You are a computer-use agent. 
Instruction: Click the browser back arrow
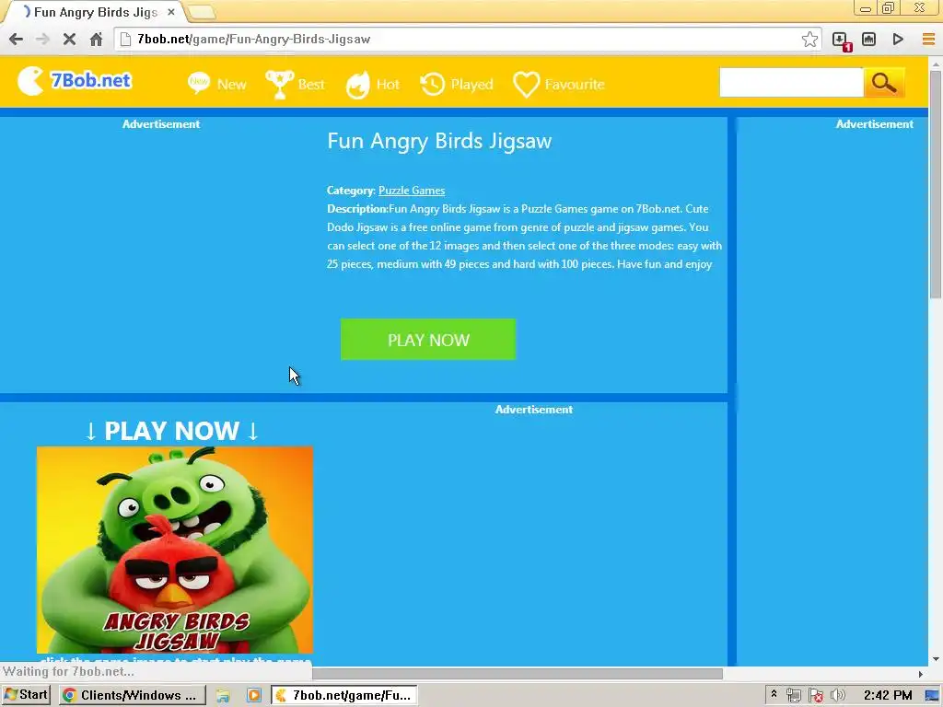[x=17, y=39]
